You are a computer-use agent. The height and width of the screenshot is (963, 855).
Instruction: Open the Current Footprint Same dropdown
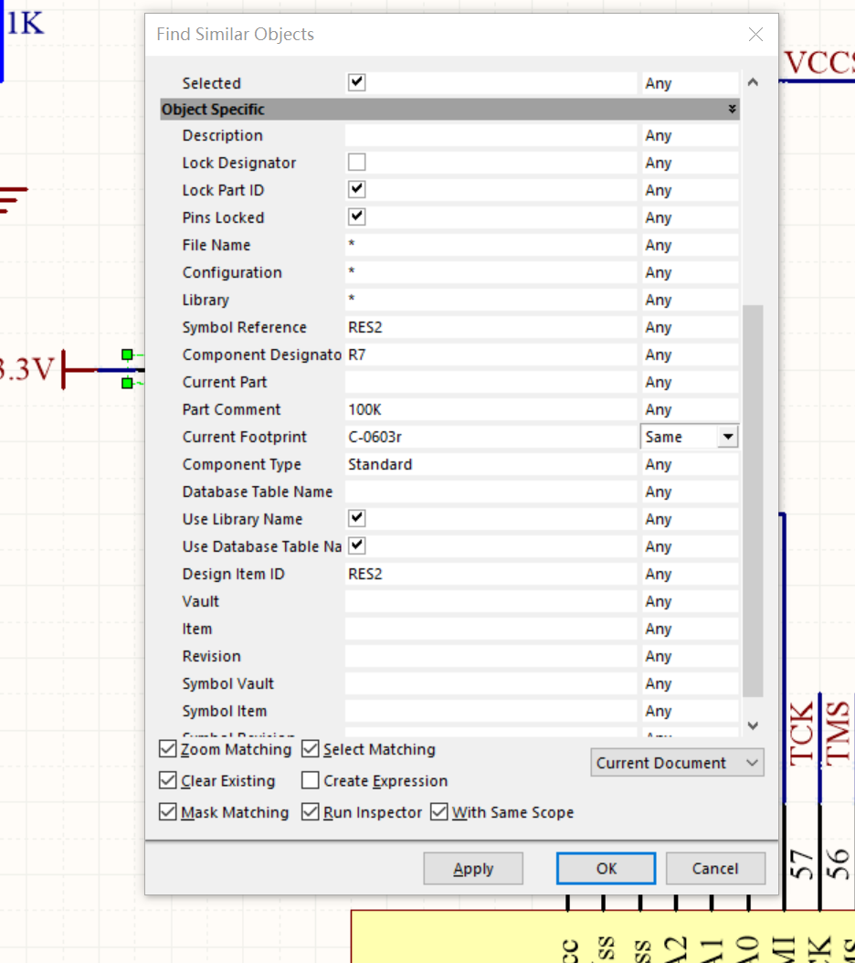pyautogui.click(x=727, y=437)
